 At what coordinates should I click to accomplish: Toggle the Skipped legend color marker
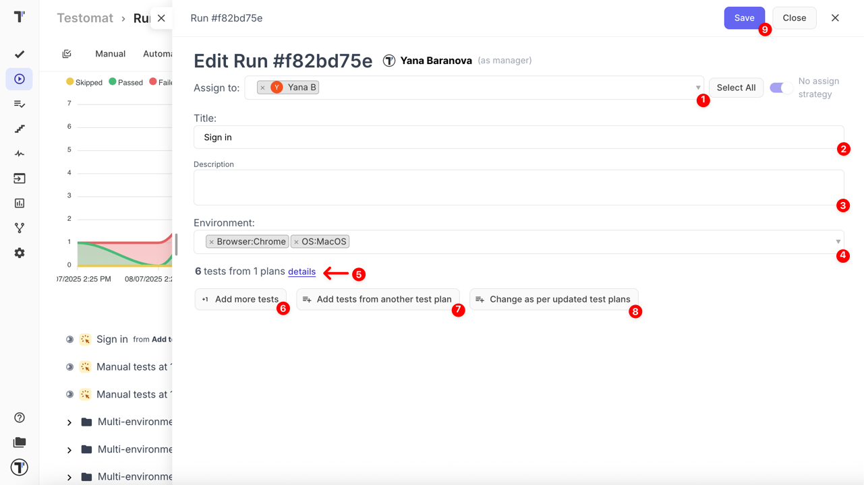[69, 82]
